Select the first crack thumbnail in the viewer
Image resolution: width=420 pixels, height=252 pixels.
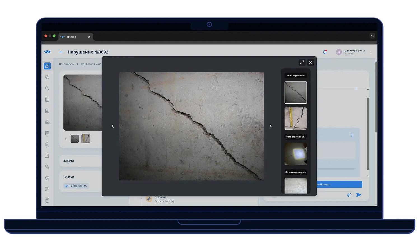point(296,93)
